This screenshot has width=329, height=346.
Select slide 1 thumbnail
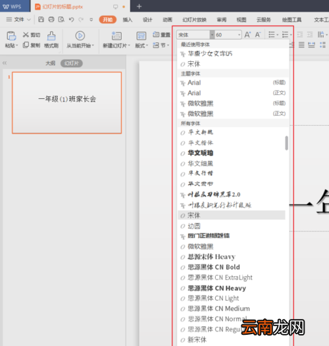click(66, 103)
